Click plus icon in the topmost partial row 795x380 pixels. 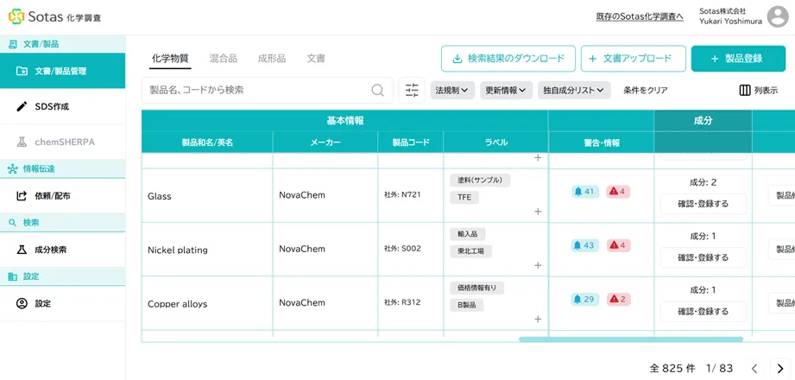coord(538,158)
